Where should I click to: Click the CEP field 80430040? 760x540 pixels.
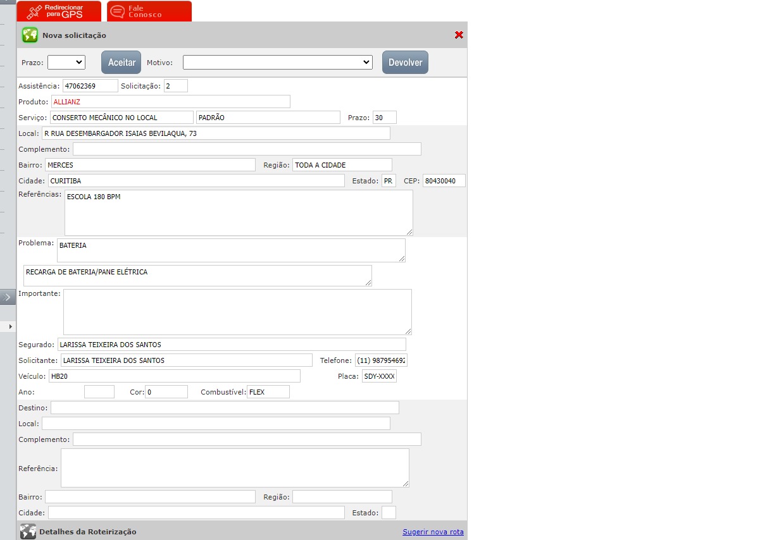tap(444, 181)
